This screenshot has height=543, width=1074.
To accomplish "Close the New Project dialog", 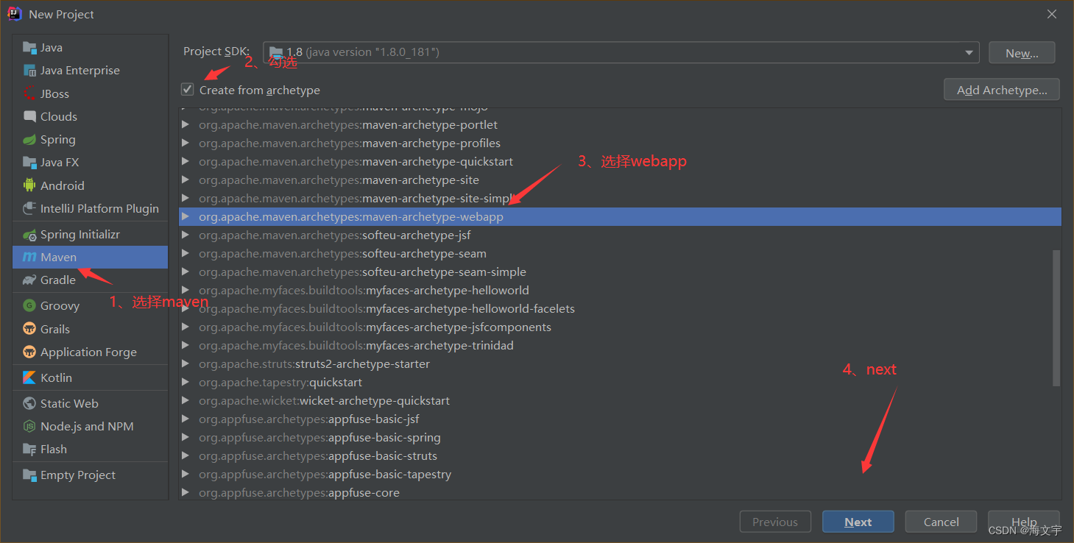I will (x=1052, y=14).
